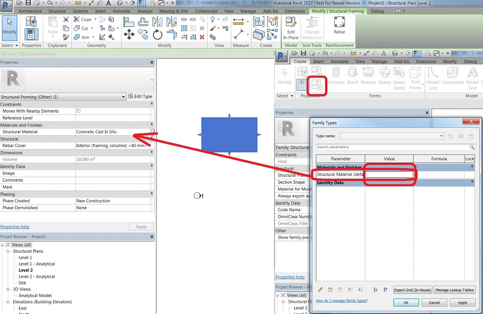Open the Manage tab in the family editor
The image size is (483, 314).
[x=379, y=61]
